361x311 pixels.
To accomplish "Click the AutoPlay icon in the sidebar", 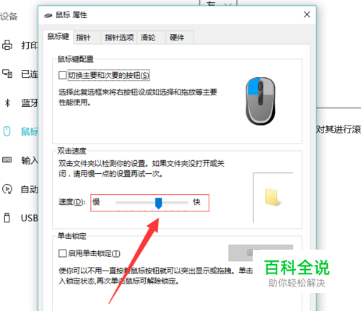I will [x=7, y=189].
